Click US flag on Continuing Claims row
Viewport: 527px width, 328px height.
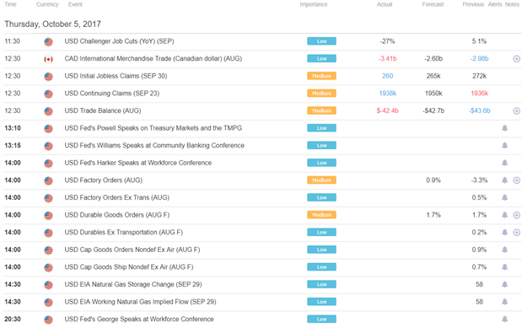(x=48, y=94)
